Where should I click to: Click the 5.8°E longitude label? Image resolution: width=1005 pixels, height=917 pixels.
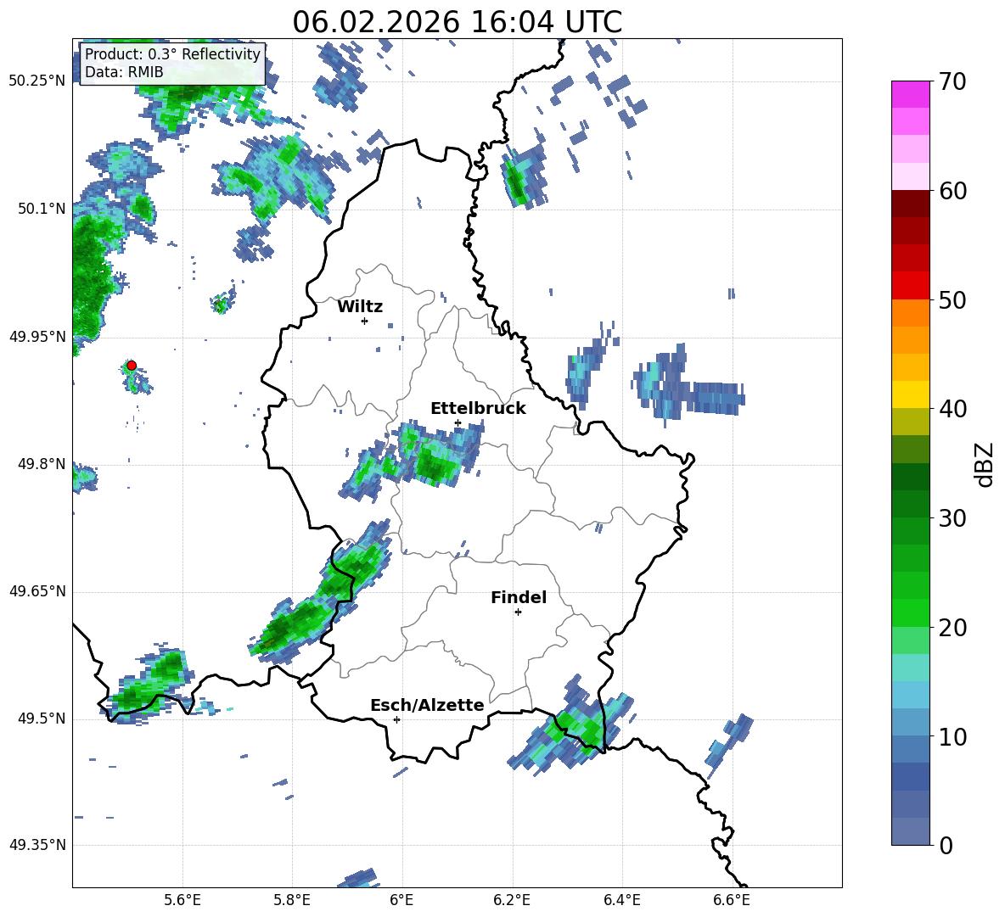click(292, 900)
